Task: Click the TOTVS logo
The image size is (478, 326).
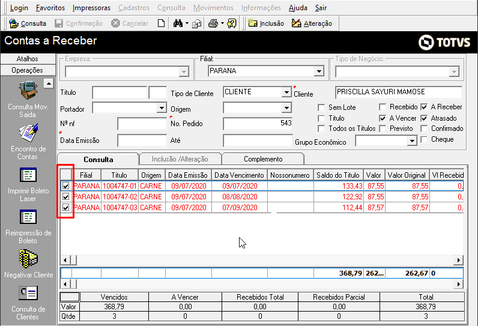Action: tap(444, 42)
